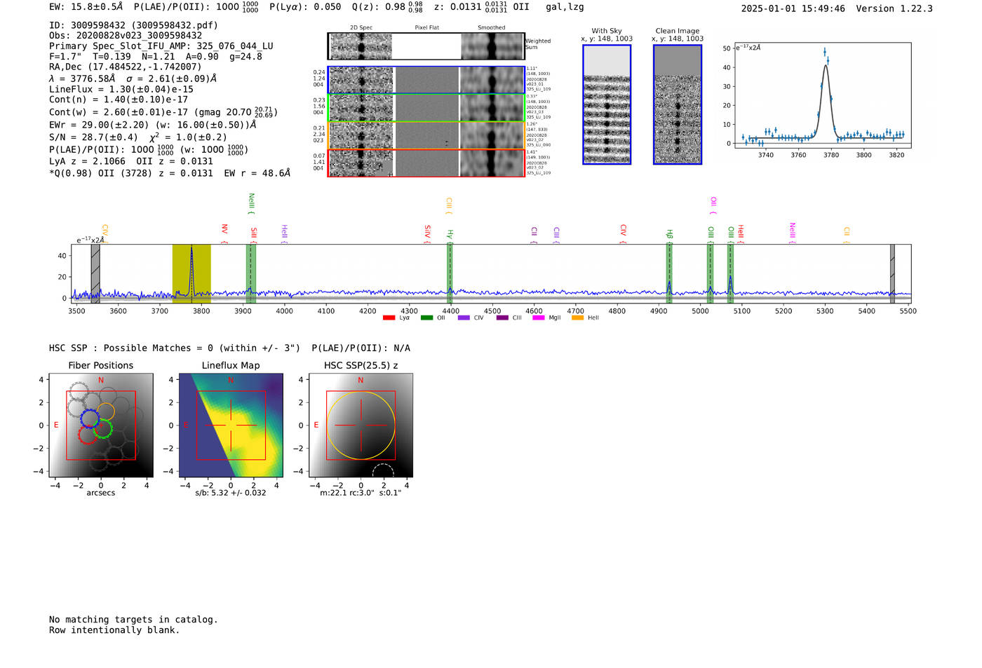Select the blue-bordered 2D fiber spectrum row
The image size is (982, 668).
[x=426, y=80]
